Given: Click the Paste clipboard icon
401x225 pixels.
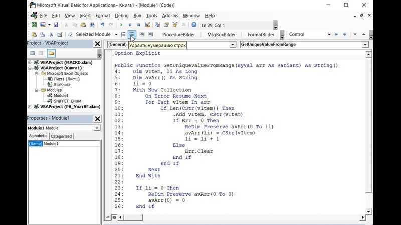Looking at the screenshot, I should [x=83, y=25].
